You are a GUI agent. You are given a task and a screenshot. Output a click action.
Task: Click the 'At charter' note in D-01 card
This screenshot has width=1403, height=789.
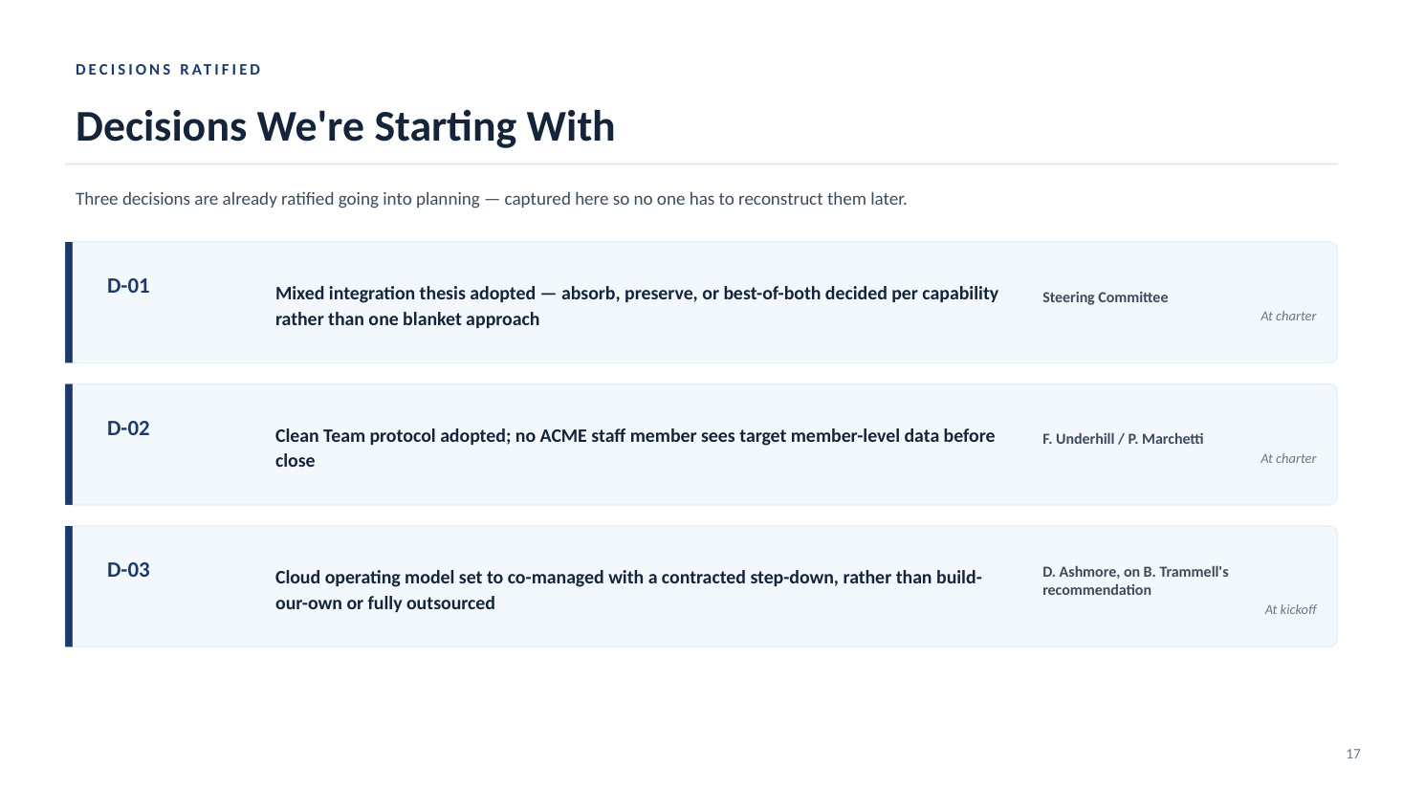(1288, 316)
